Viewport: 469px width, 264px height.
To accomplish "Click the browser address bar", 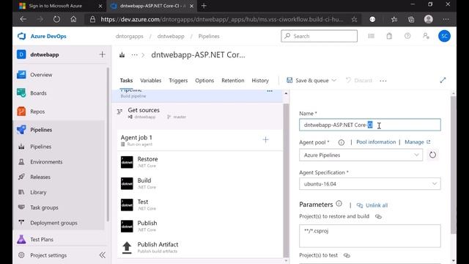I will [221, 20].
